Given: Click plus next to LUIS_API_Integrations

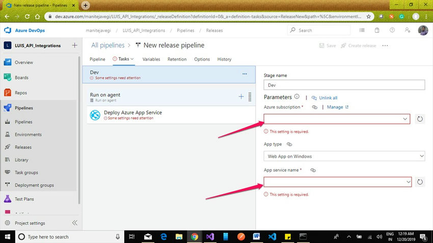Looking at the screenshot, I should tap(74, 45).
